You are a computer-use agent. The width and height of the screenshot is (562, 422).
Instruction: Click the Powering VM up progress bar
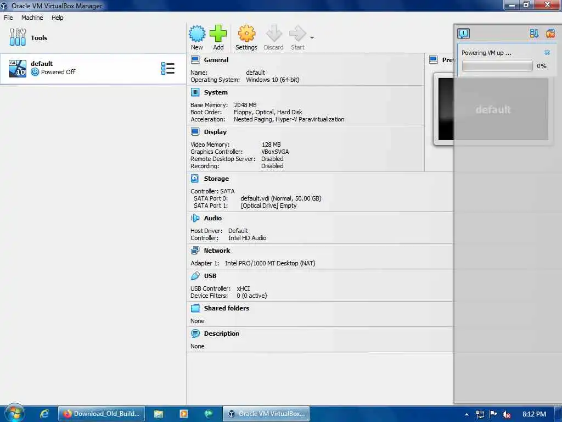497,66
